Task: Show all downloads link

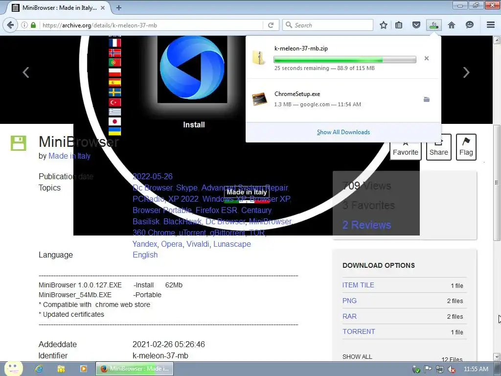Action: point(343,132)
